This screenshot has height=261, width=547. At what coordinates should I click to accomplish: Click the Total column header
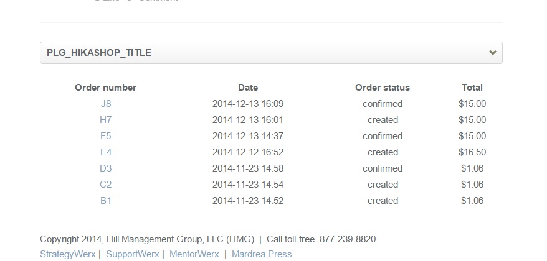pos(472,88)
